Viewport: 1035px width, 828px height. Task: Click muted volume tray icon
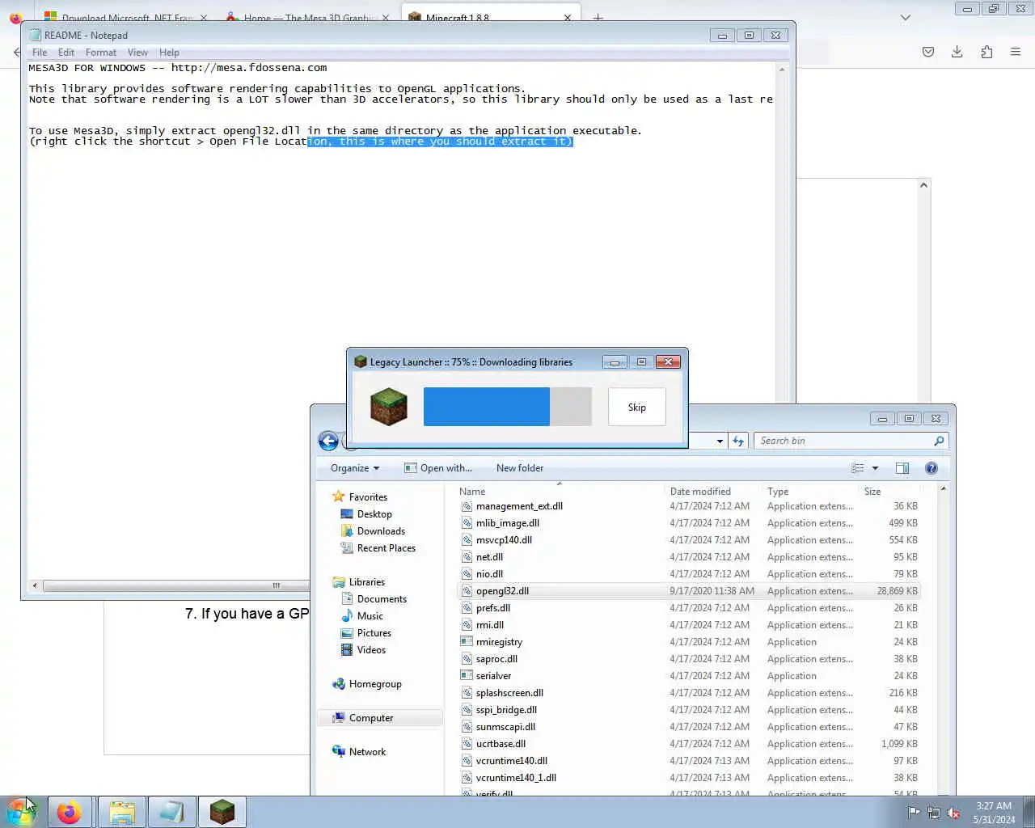tap(953, 813)
